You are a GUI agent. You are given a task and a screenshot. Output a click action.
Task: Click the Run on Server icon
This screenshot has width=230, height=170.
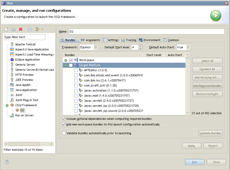(12, 116)
